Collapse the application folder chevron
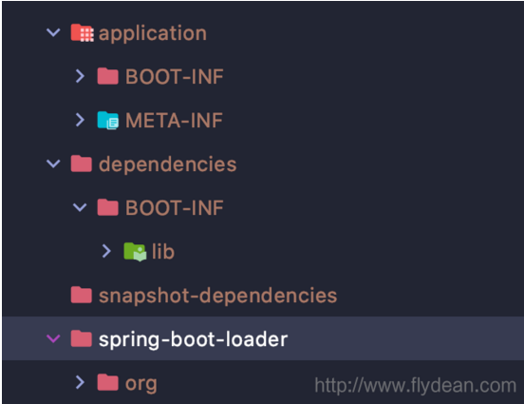This screenshot has height=404, width=524. (53, 32)
